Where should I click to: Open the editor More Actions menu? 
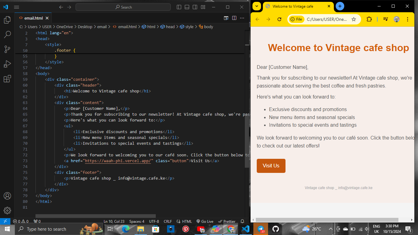(242, 18)
